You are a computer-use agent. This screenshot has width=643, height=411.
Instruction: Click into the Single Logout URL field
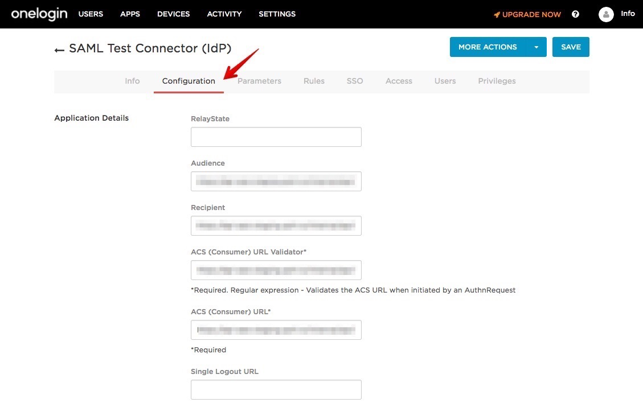click(276, 390)
